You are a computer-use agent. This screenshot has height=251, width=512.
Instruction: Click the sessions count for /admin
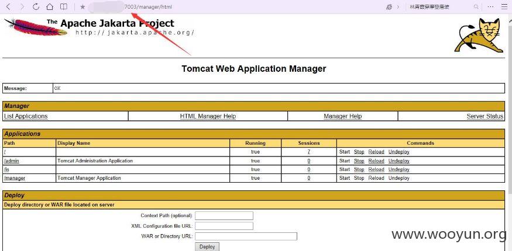(308, 161)
